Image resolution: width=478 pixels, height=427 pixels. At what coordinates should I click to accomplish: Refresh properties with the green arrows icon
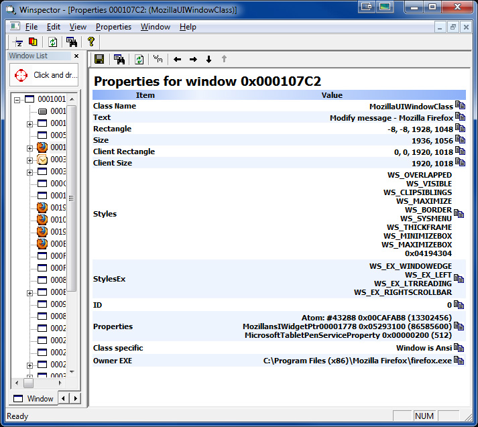pos(139,60)
